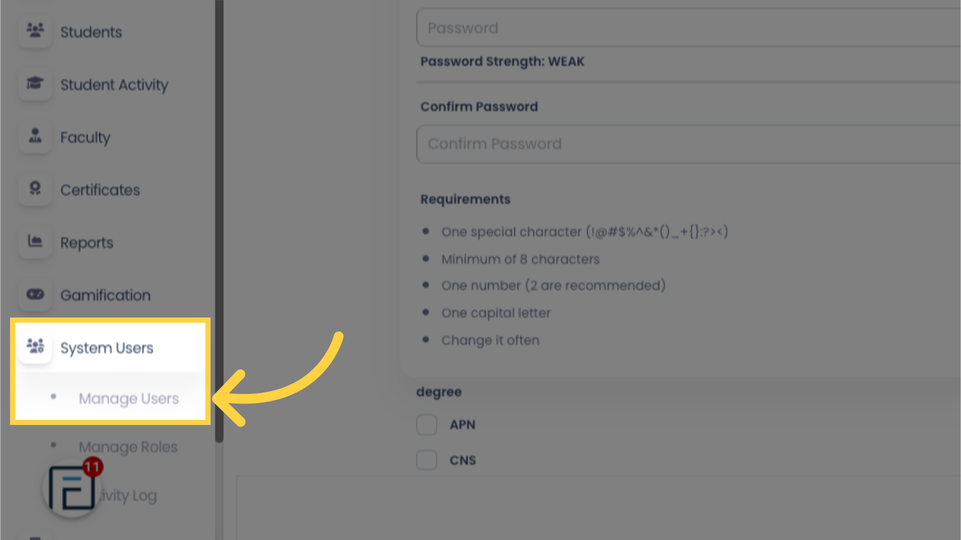This screenshot has height=540, width=961.
Task: Click the Password strength indicator field
Action: click(x=504, y=61)
